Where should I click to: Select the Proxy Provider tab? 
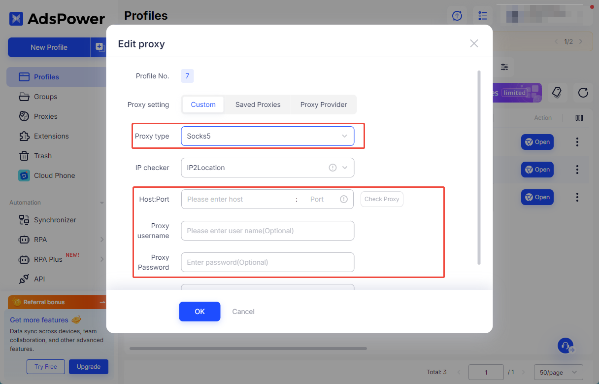pyautogui.click(x=324, y=105)
